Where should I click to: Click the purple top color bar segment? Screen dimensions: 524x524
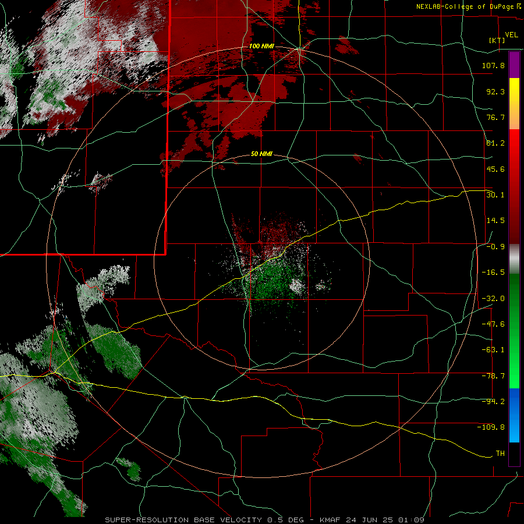(514, 65)
